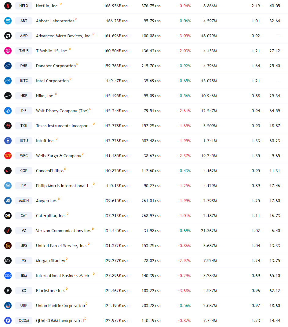Click the Blackstone logo icon
Viewport: 288px width, 327px height.
[x=8, y=291]
